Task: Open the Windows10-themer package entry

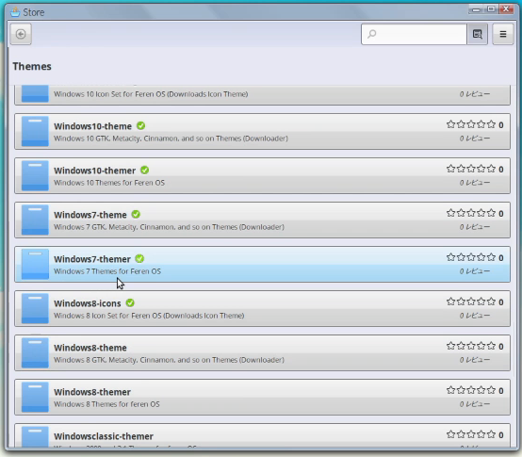Action: 262,176
